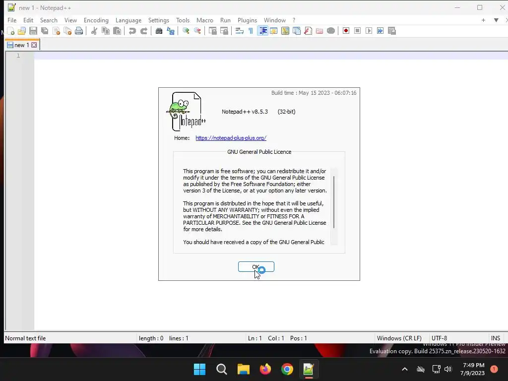Click 'UTF-8' encoding in status bar
This screenshot has width=508, height=381.
(439, 338)
